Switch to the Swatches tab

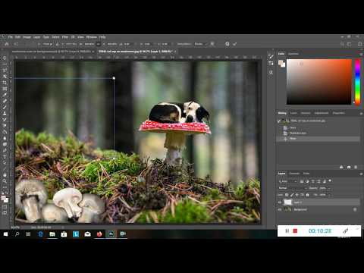tap(293, 54)
